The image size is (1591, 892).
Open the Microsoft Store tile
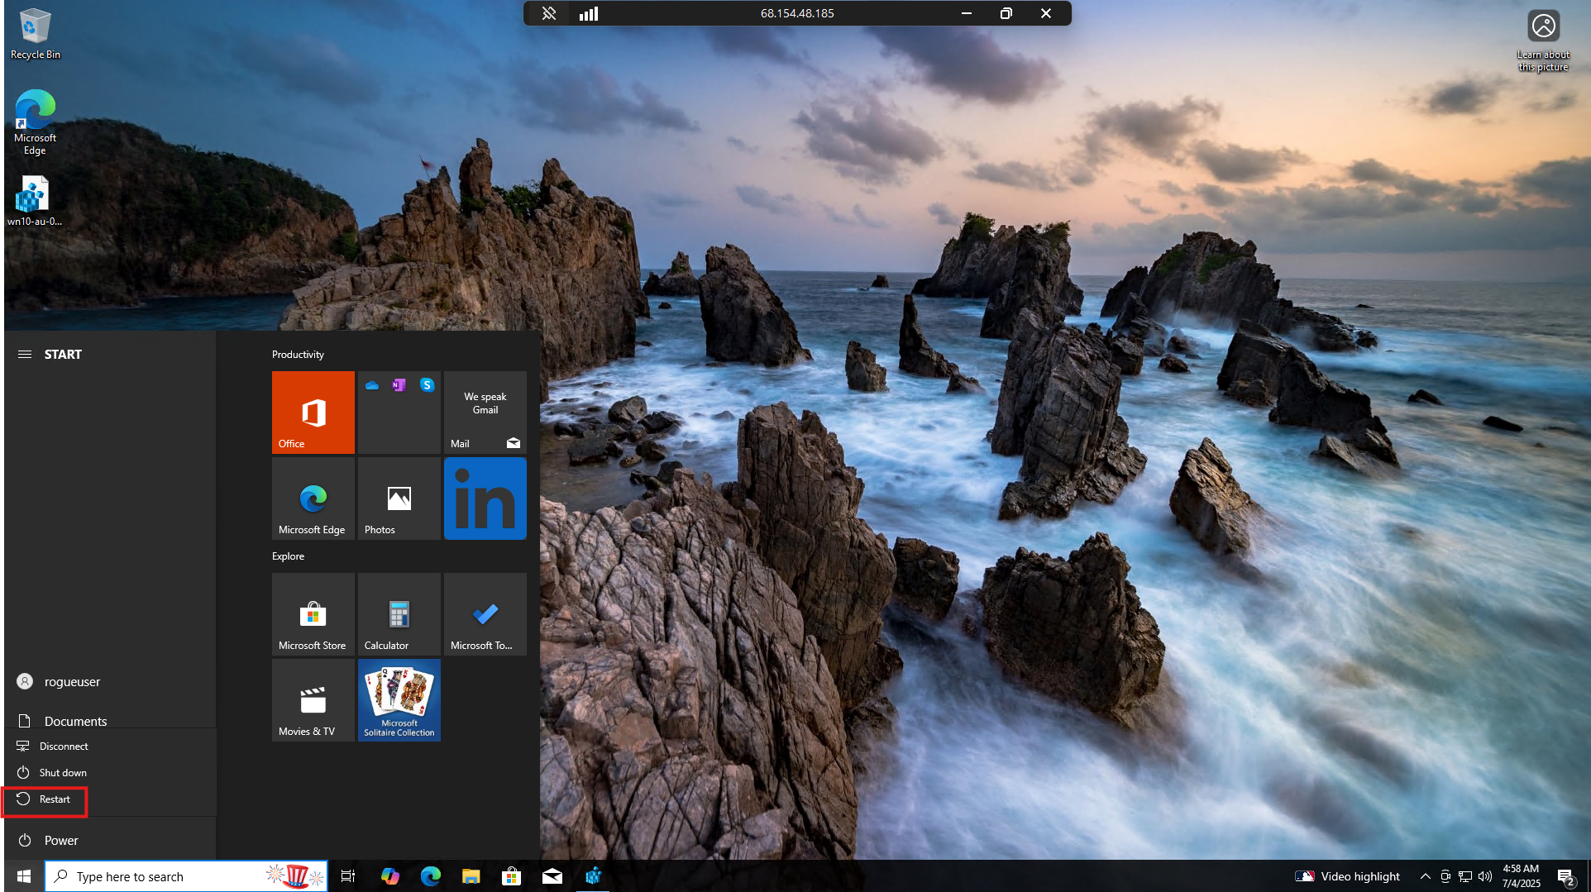tap(313, 614)
